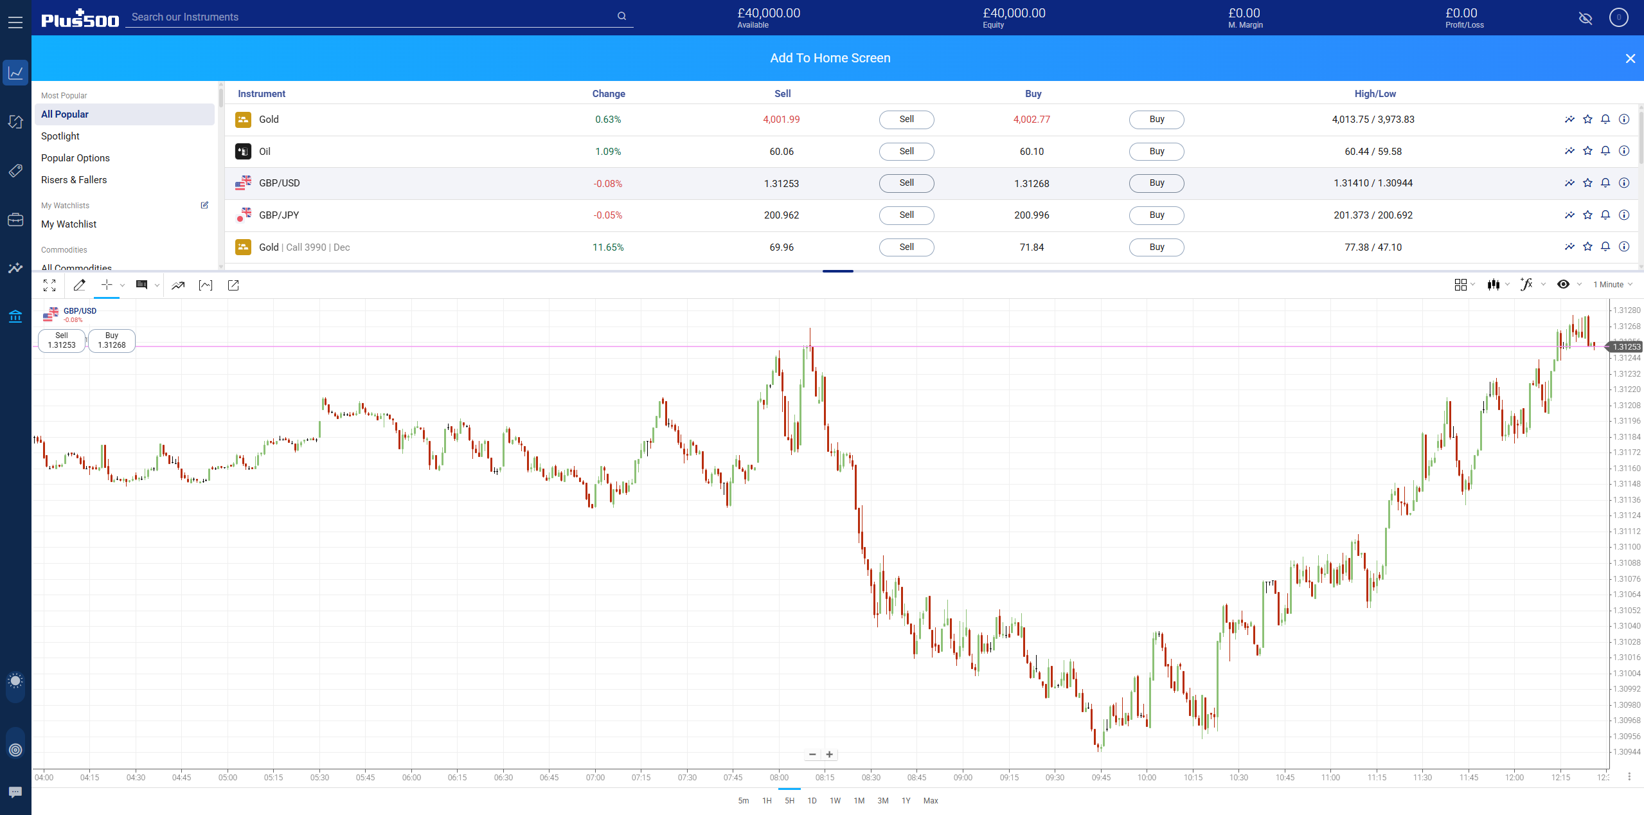
Task: Toggle chart element visibility with the eye icon
Action: click(x=1563, y=284)
